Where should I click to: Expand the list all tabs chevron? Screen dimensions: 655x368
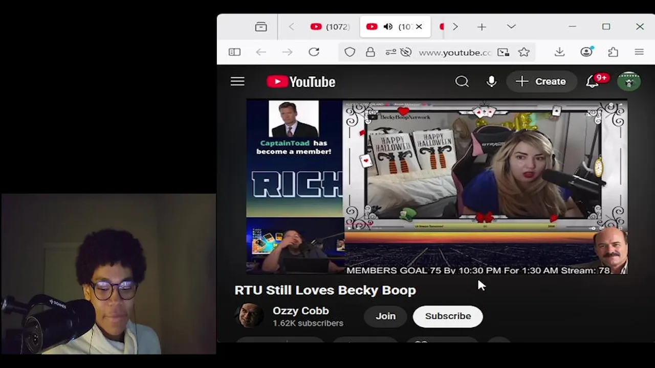click(511, 27)
